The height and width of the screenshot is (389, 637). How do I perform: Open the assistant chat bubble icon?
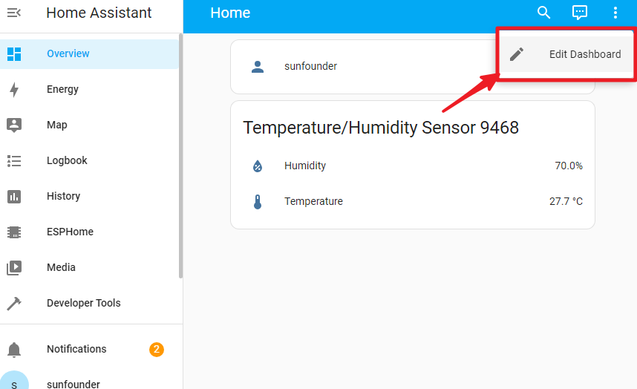coord(579,13)
